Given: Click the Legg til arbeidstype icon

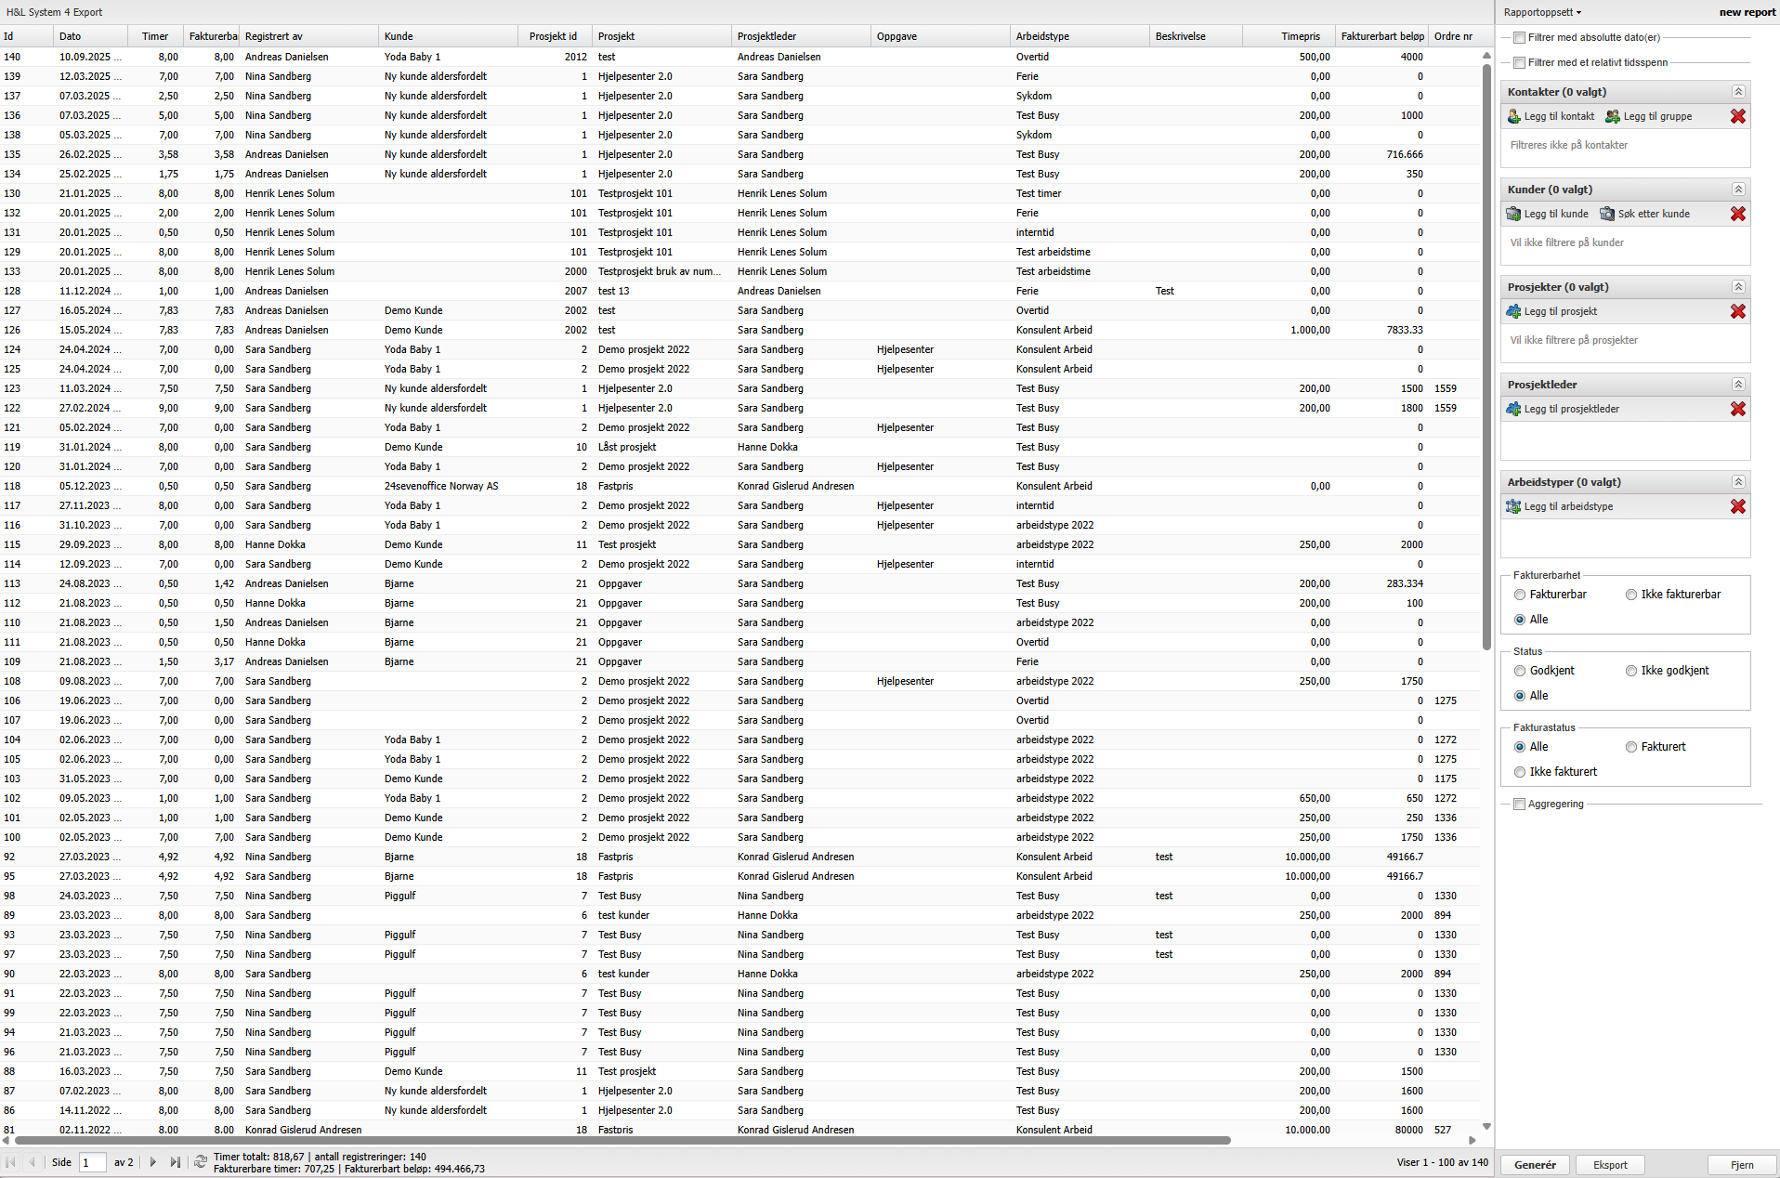Looking at the screenshot, I should (x=1513, y=506).
